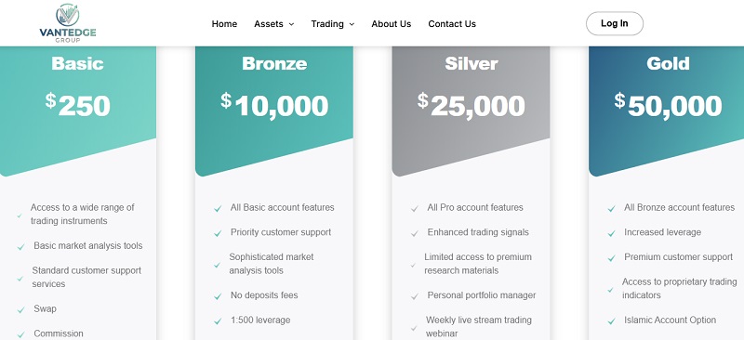Expand the Assets dropdown chevron
This screenshot has height=340, width=744.
(291, 24)
